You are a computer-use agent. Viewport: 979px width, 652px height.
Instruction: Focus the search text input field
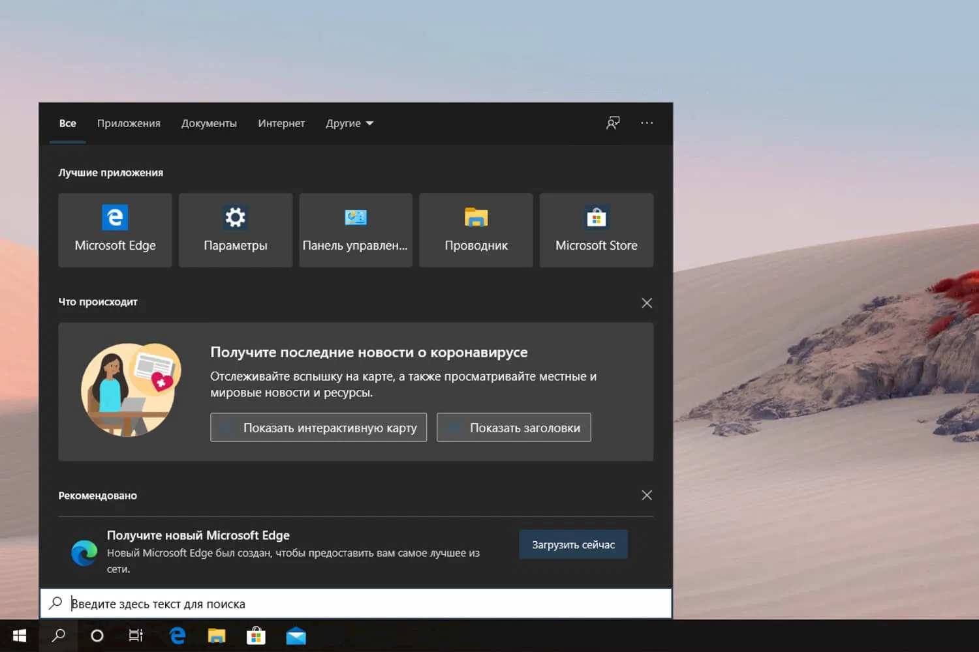coord(356,604)
